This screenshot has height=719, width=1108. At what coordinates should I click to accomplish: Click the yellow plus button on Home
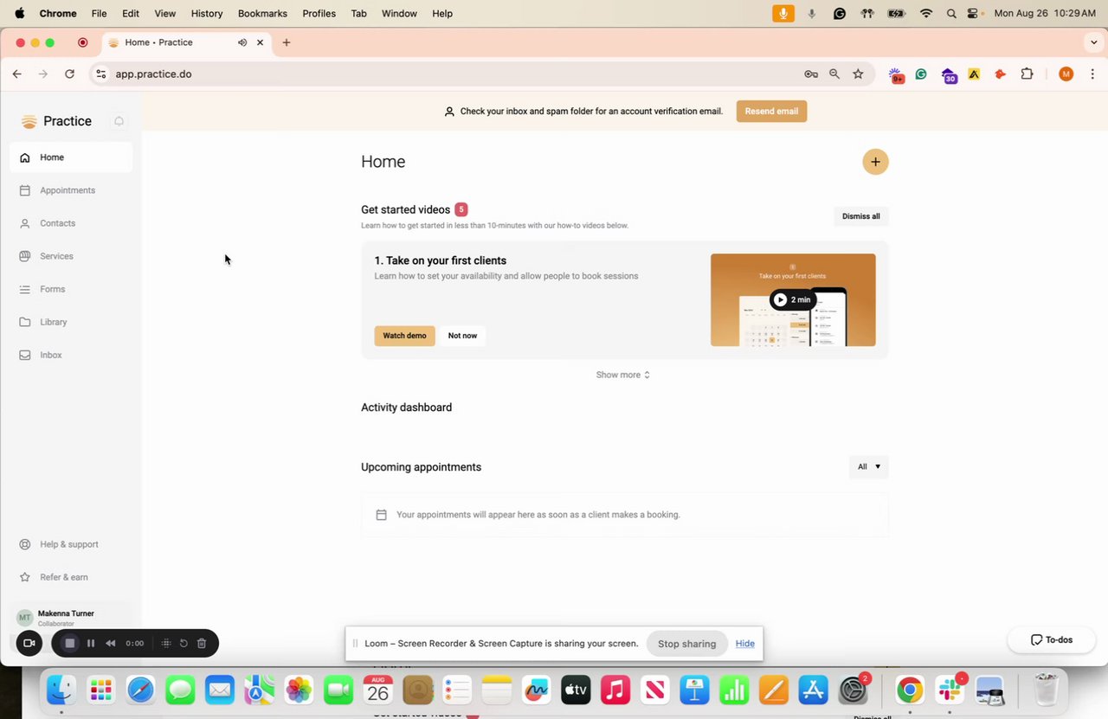point(875,162)
